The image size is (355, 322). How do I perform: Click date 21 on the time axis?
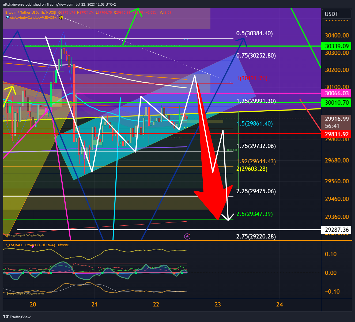pos(94,304)
